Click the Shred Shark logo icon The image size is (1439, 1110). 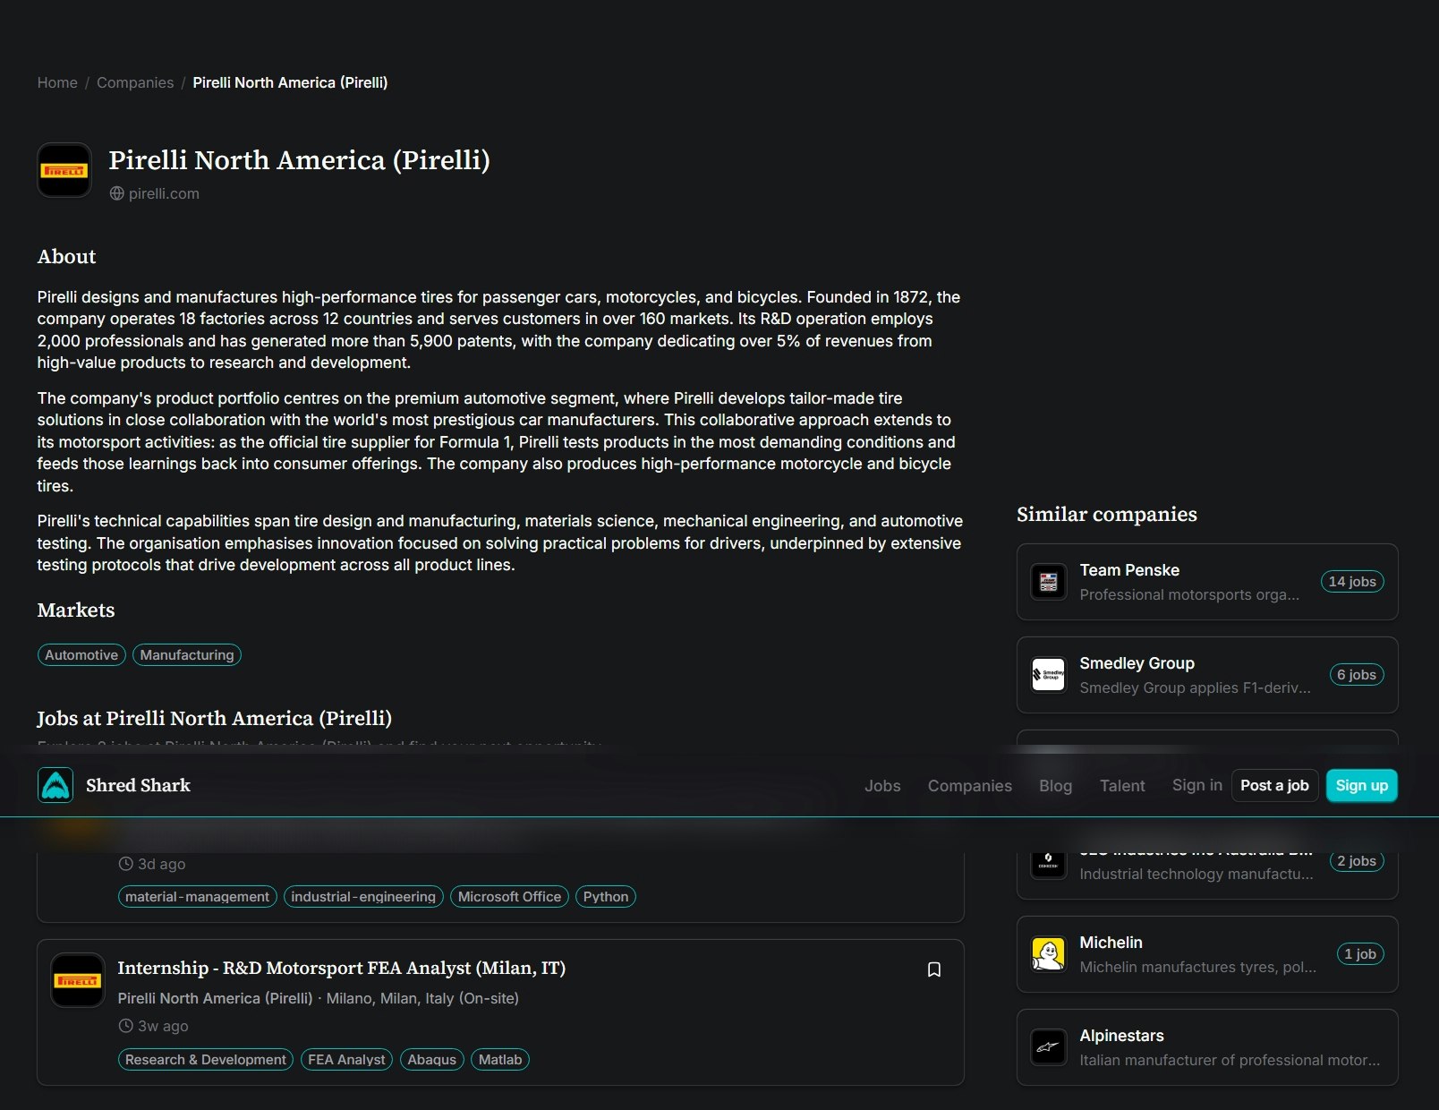(55, 785)
